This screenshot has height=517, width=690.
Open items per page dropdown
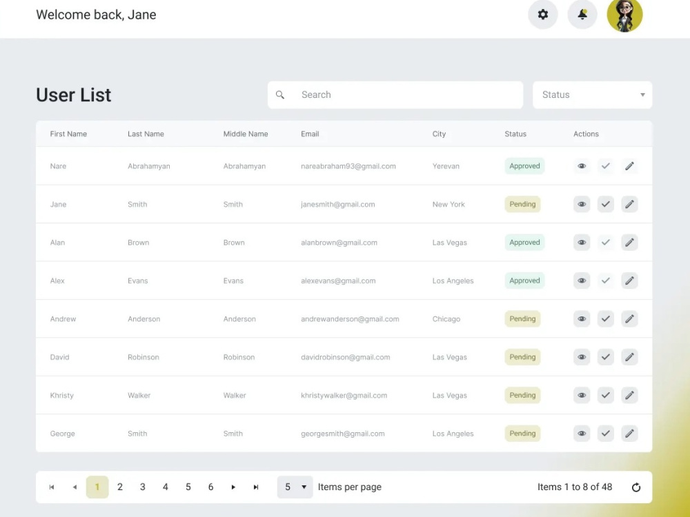click(295, 487)
